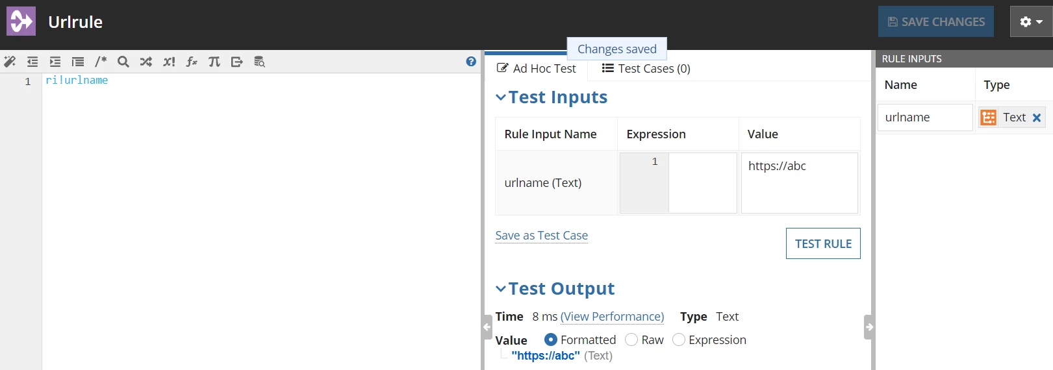
Task: Click Save as Test Case link
Action: (x=542, y=236)
